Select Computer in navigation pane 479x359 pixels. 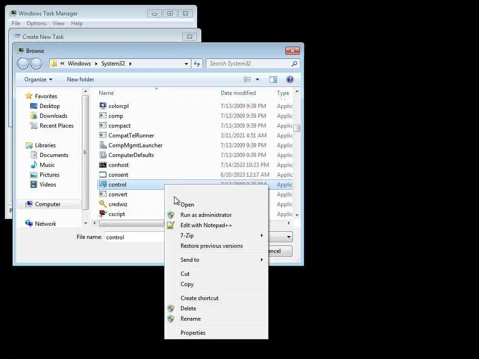[48, 204]
